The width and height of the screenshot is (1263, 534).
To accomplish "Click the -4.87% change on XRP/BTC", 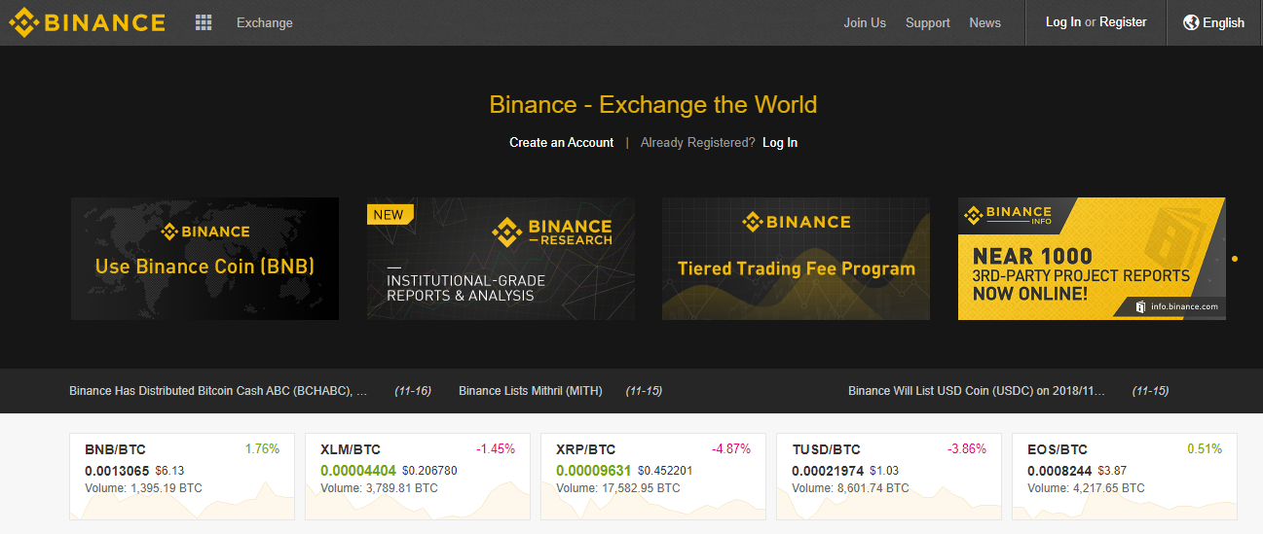I will pos(730,449).
